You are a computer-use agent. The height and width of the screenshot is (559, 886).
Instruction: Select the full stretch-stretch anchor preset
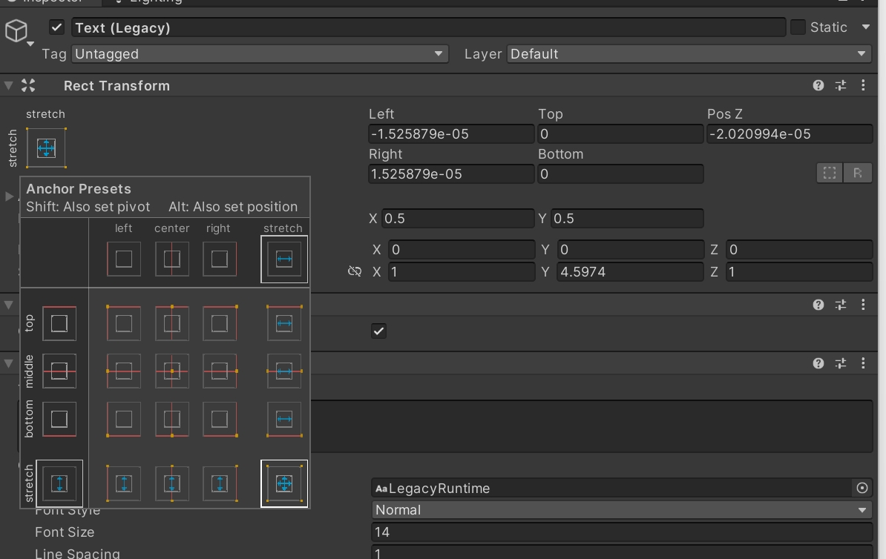tap(284, 483)
